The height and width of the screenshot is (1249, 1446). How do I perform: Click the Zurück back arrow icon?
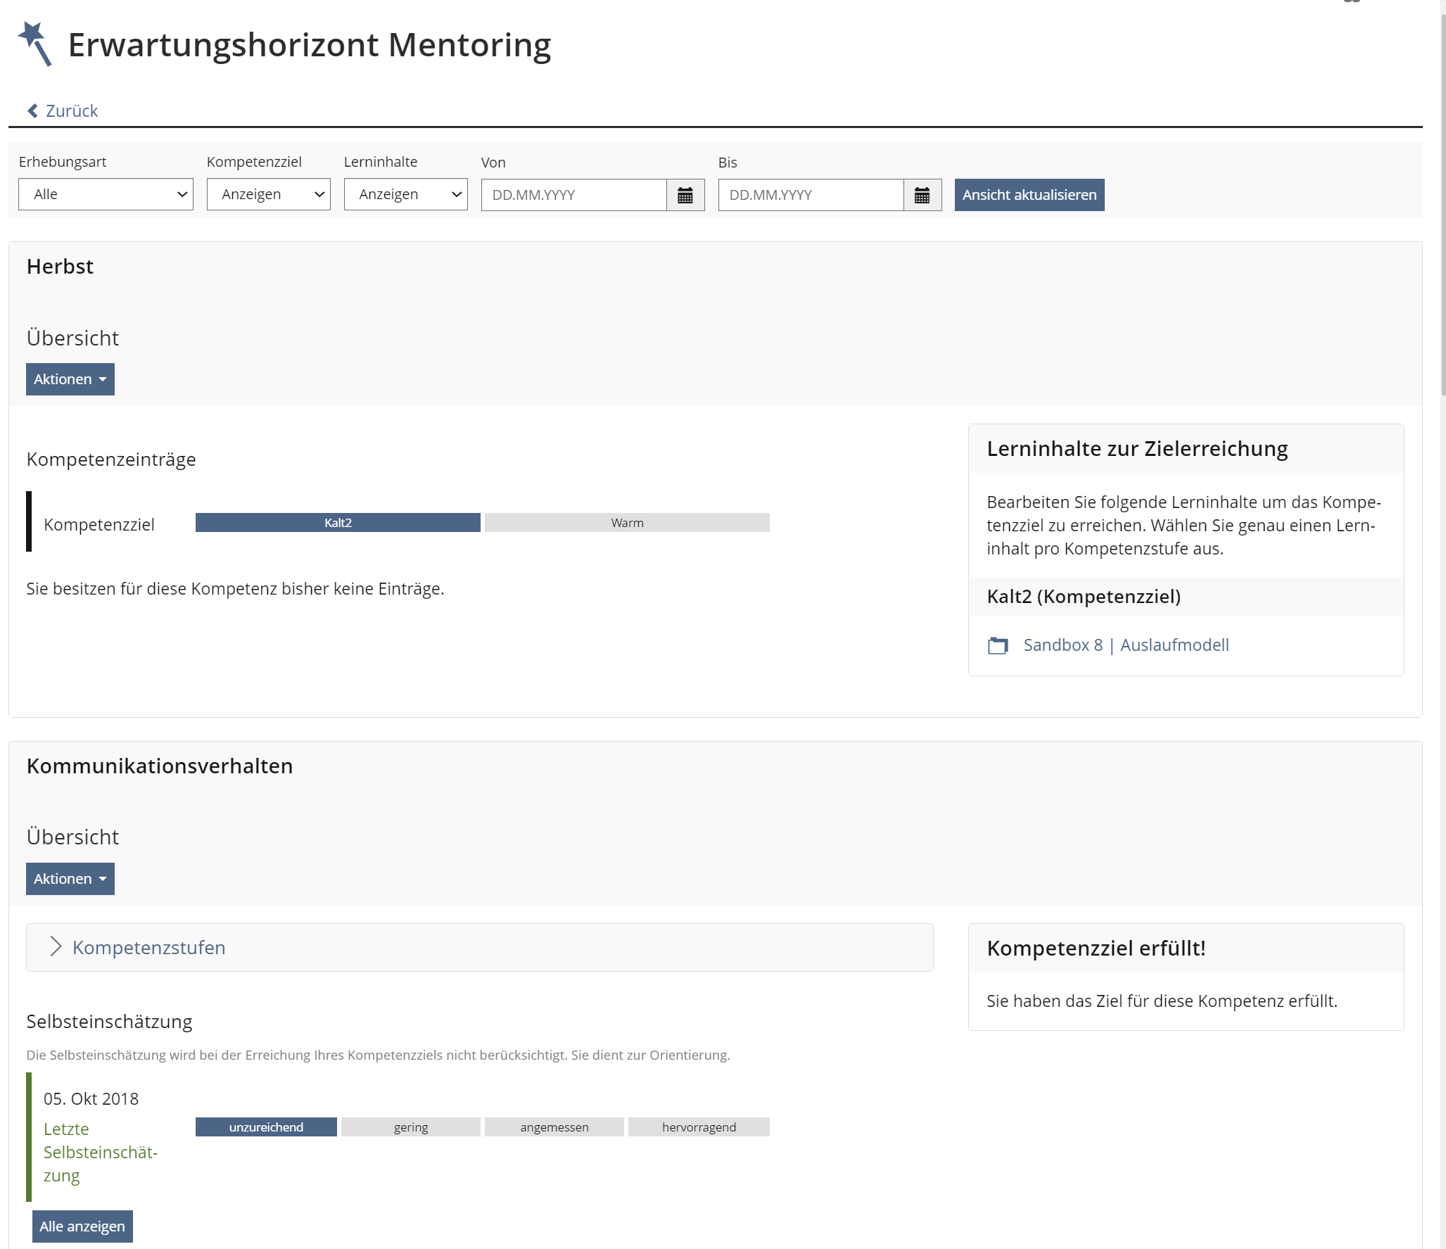tap(32, 111)
